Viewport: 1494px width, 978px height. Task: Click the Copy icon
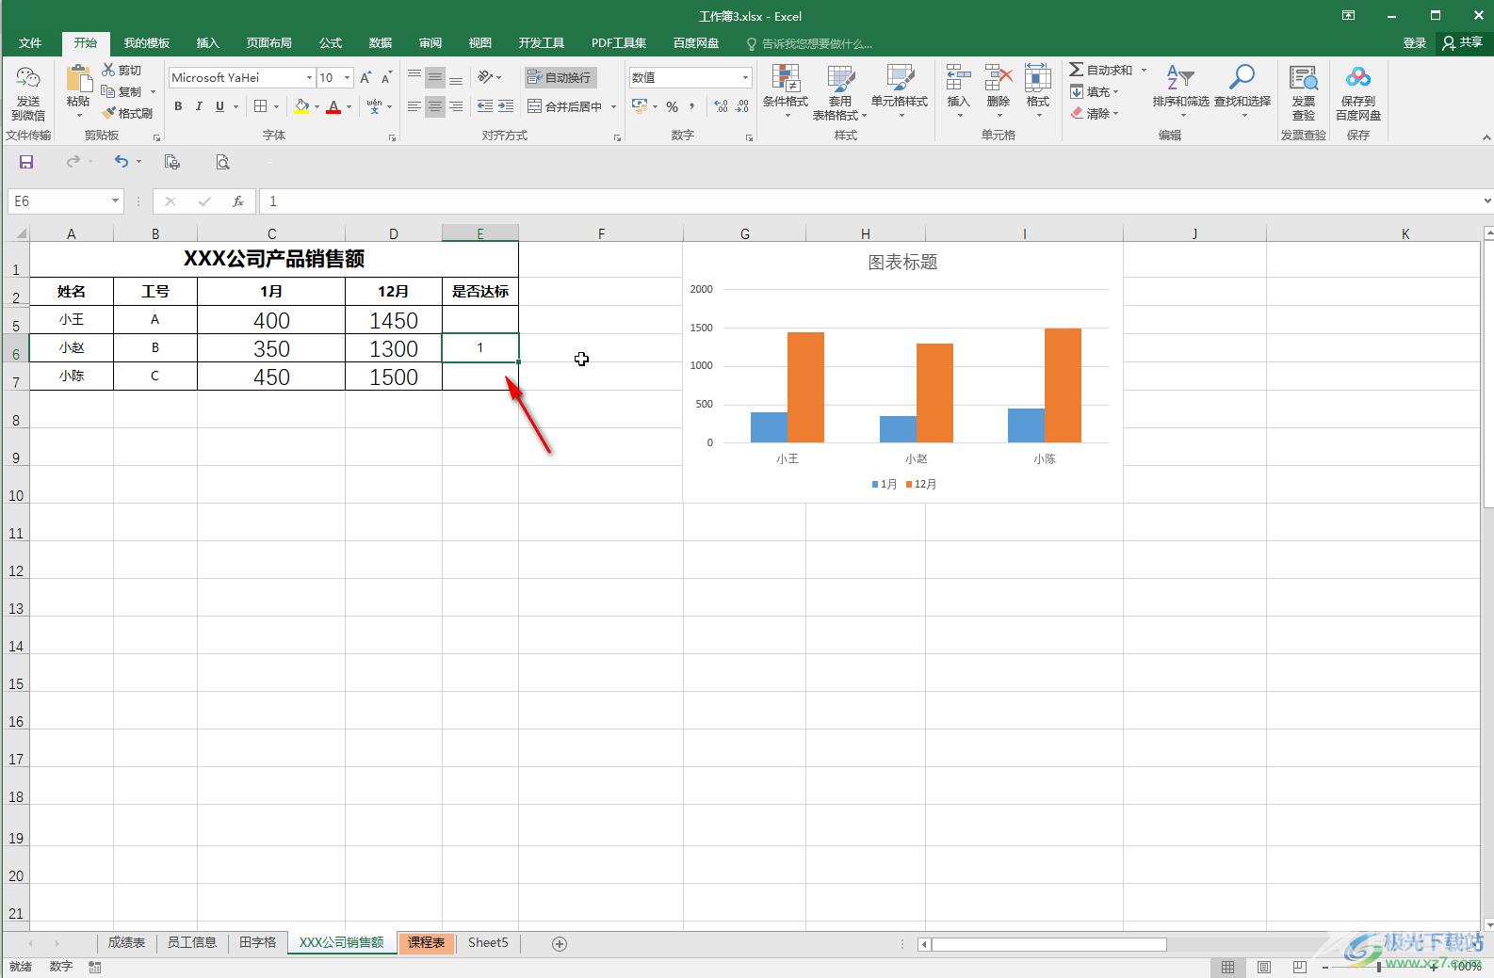point(108,91)
